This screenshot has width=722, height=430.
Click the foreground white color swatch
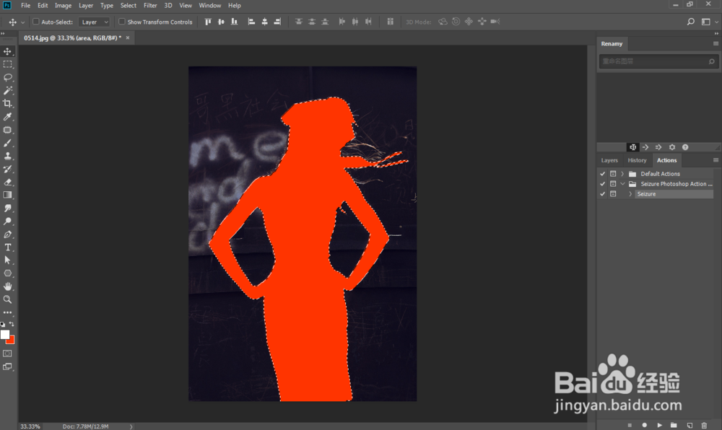(4, 334)
